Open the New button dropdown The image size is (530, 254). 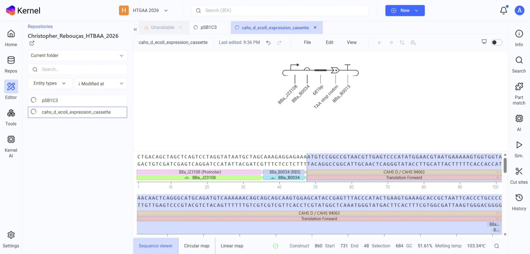point(405,11)
